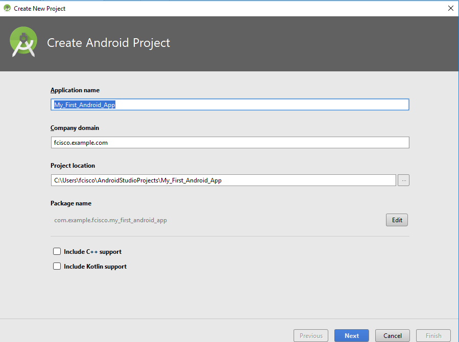Image resolution: width=459 pixels, height=342 pixels.
Task: Focus the Application name text field
Action: pyautogui.click(x=230, y=105)
